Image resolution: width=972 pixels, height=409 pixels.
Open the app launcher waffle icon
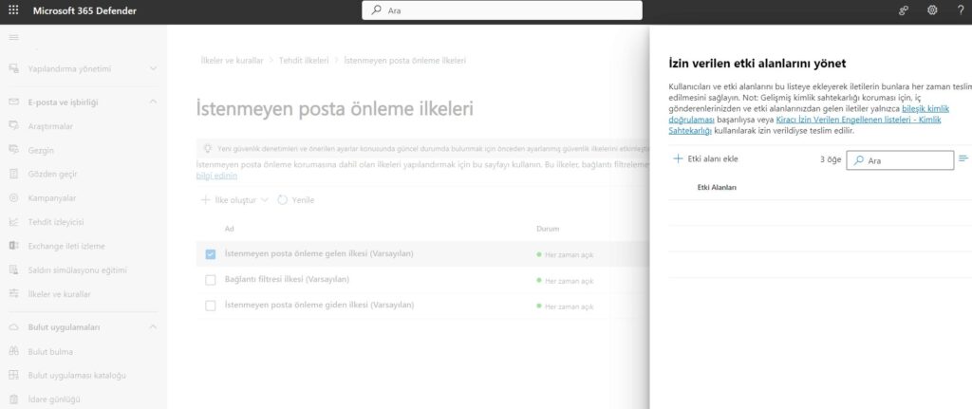pyautogui.click(x=13, y=10)
